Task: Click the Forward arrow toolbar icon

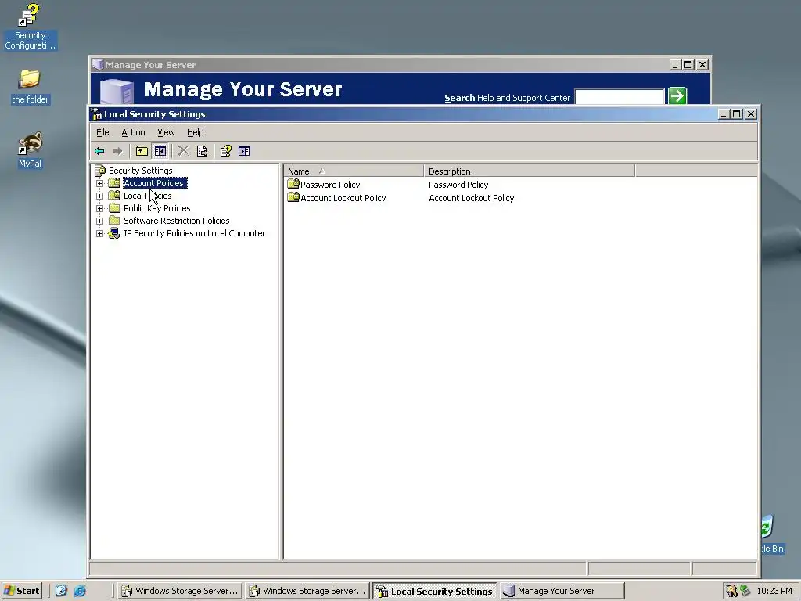Action: [x=117, y=151]
